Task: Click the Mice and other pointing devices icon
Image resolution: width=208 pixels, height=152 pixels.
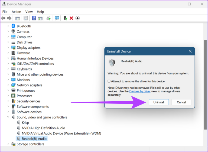Action: (13, 74)
